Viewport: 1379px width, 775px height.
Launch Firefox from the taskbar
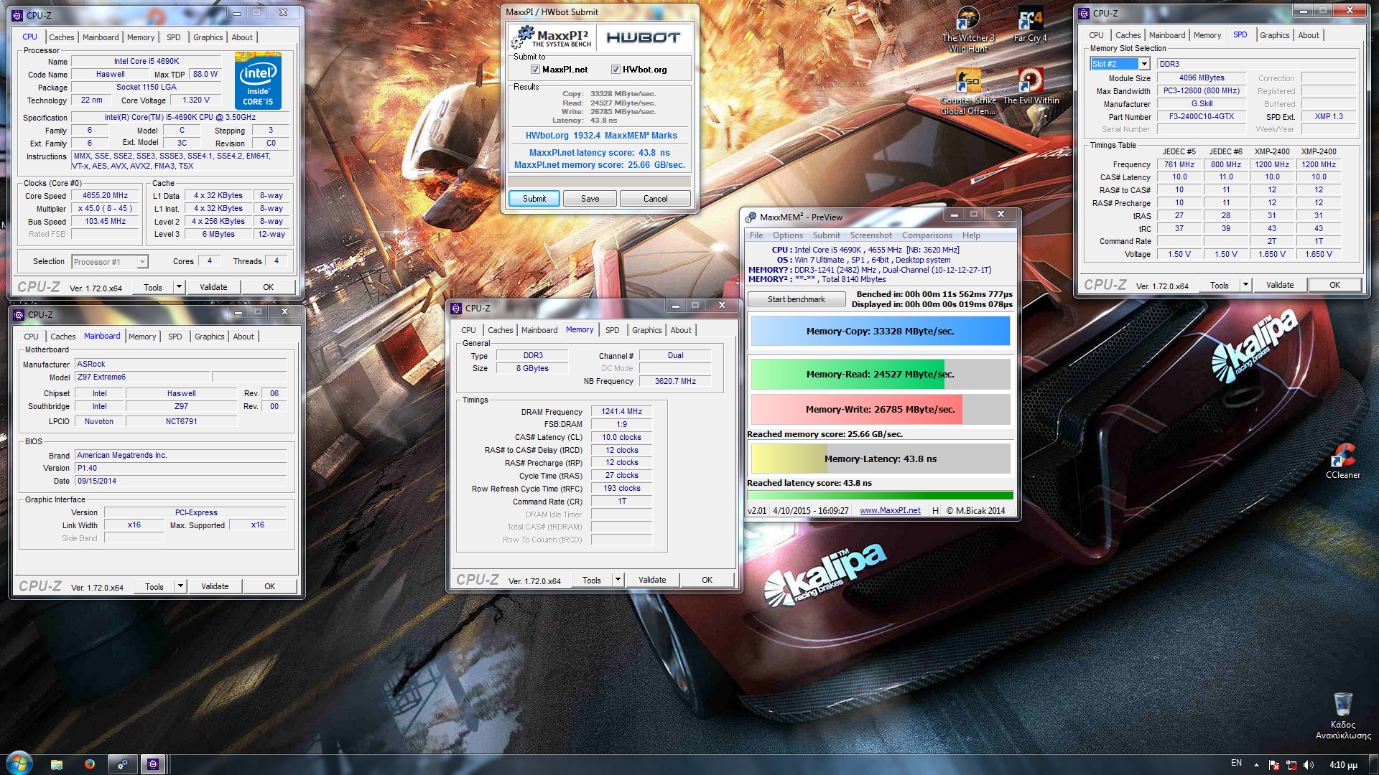(x=90, y=764)
